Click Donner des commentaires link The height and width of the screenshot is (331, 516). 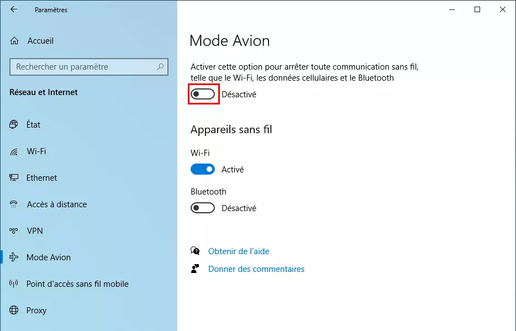pos(256,269)
